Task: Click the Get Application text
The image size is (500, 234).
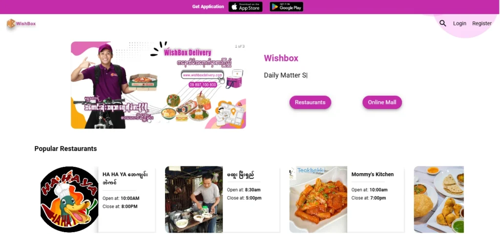Action: click(208, 7)
